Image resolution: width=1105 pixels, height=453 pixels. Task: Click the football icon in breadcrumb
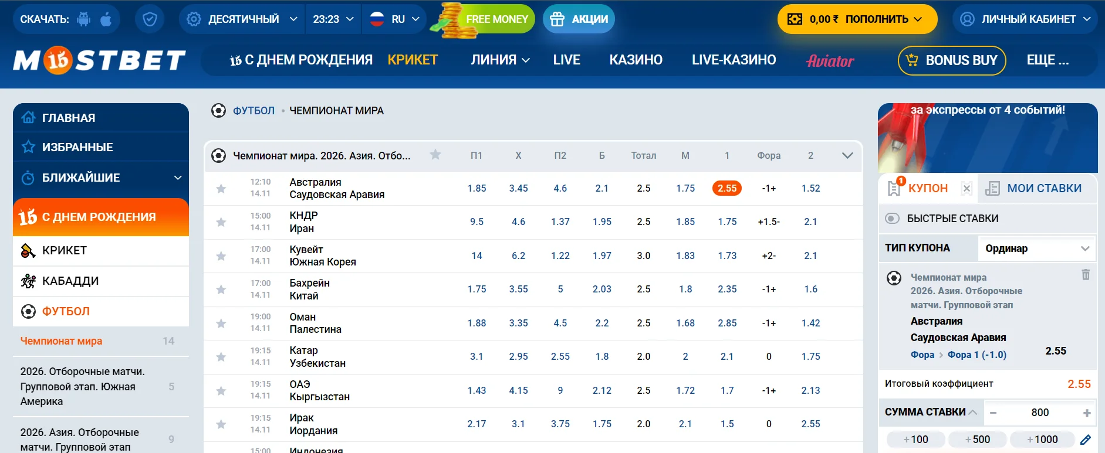click(218, 111)
